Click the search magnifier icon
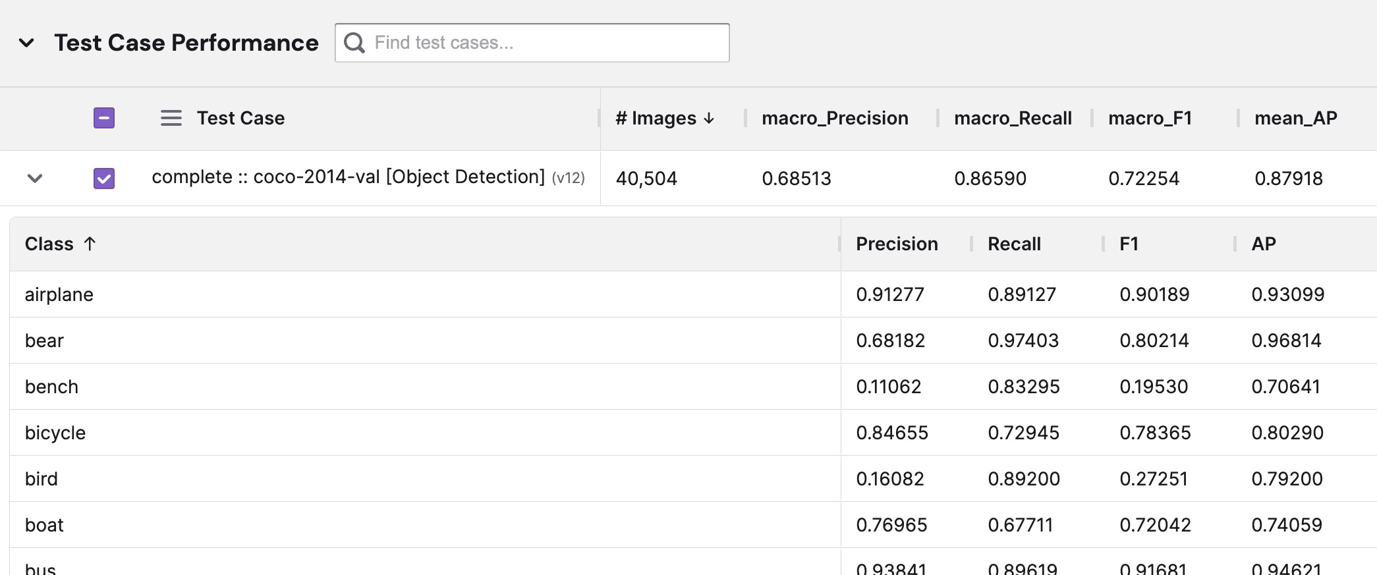Viewport: 1377px width, 575px height. click(x=354, y=43)
